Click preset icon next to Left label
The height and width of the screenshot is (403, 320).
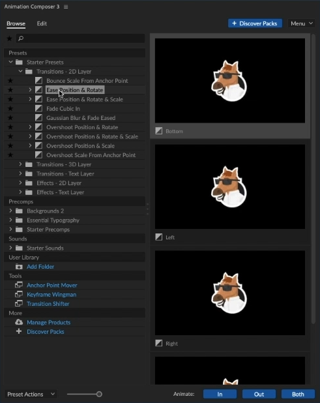click(159, 237)
